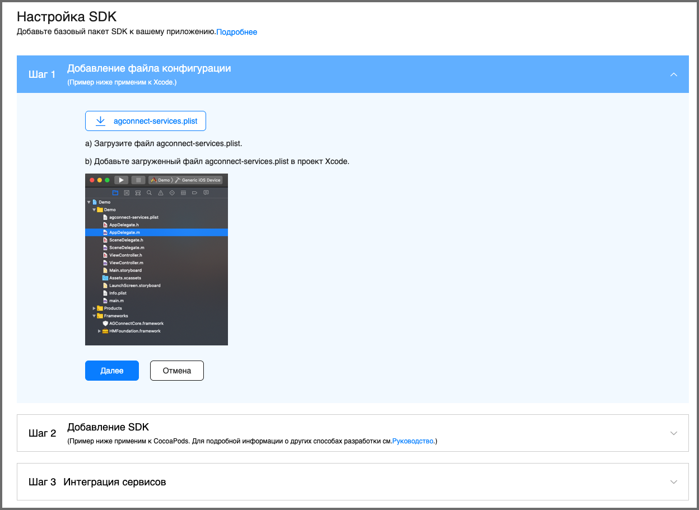Open the Issue navigator warning triangle icon

pos(161,193)
